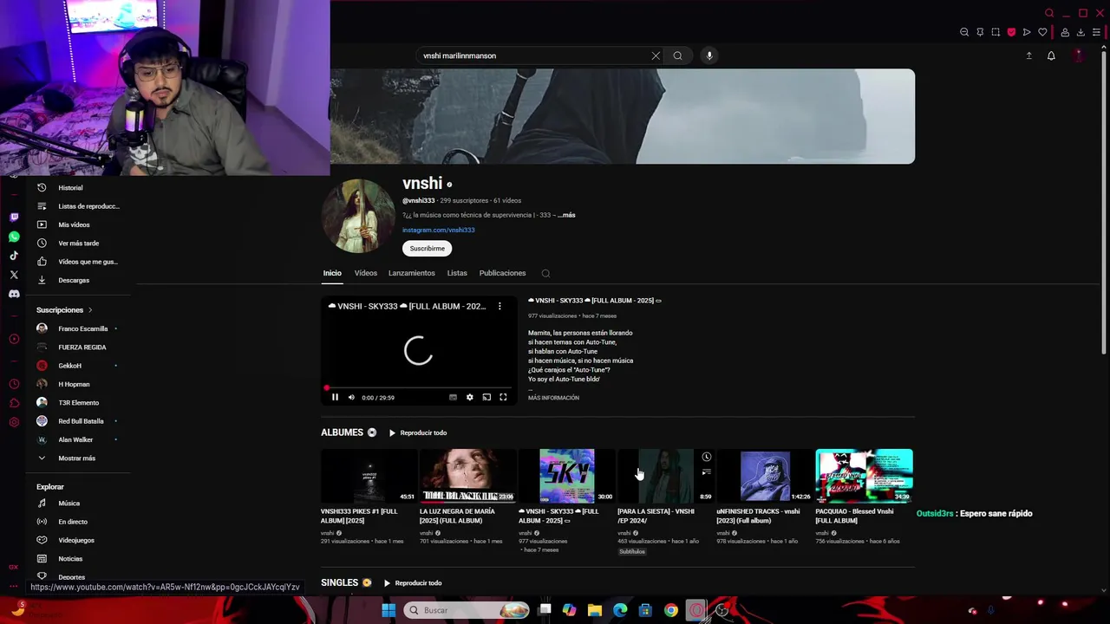
Task: Open X (Twitter) in the browser sidebar
Action: 14,275
